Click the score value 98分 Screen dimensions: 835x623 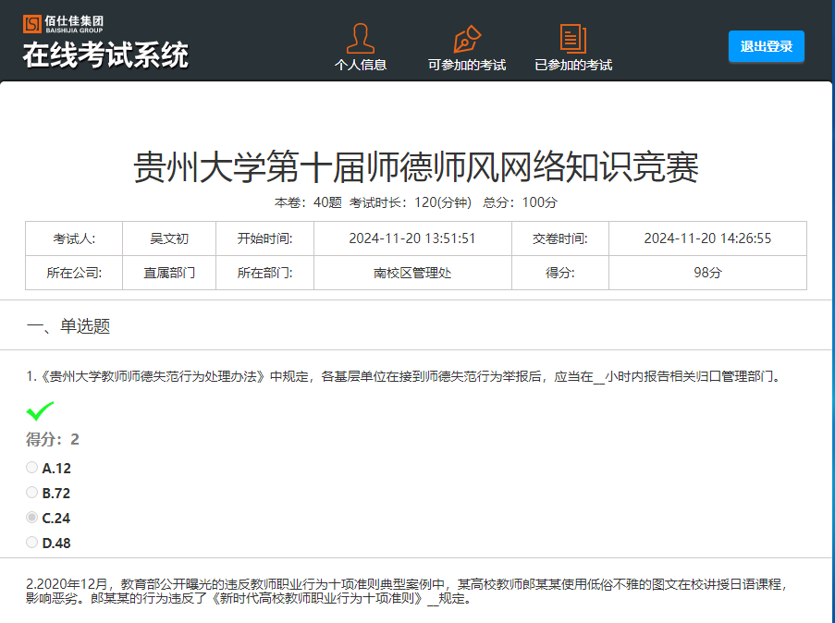707,273
